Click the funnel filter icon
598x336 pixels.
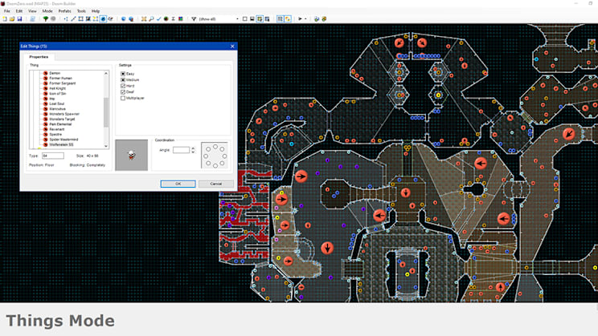coord(194,18)
